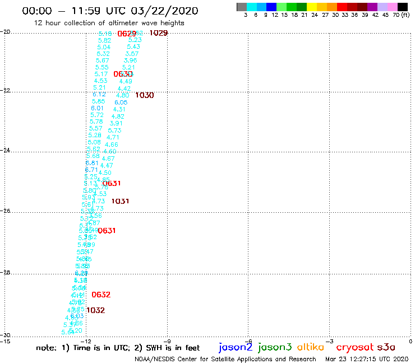Click the '24' color scale label

point(315,15)
